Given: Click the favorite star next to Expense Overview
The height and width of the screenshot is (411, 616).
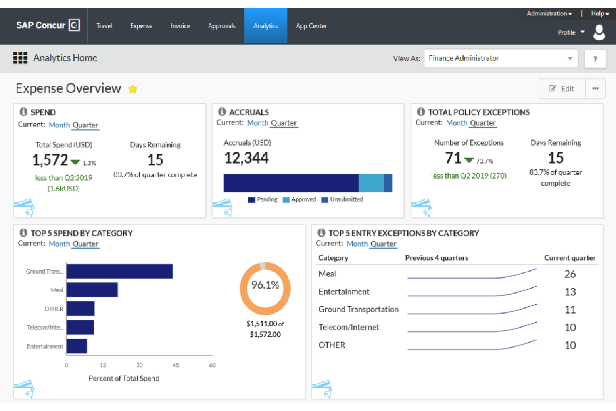Looking at the screenshot, I should [x=133, y=89].
